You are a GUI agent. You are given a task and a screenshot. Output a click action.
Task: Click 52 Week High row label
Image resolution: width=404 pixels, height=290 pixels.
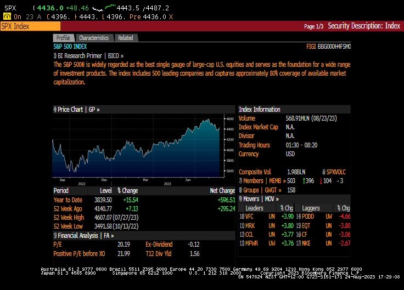point(69,218)
